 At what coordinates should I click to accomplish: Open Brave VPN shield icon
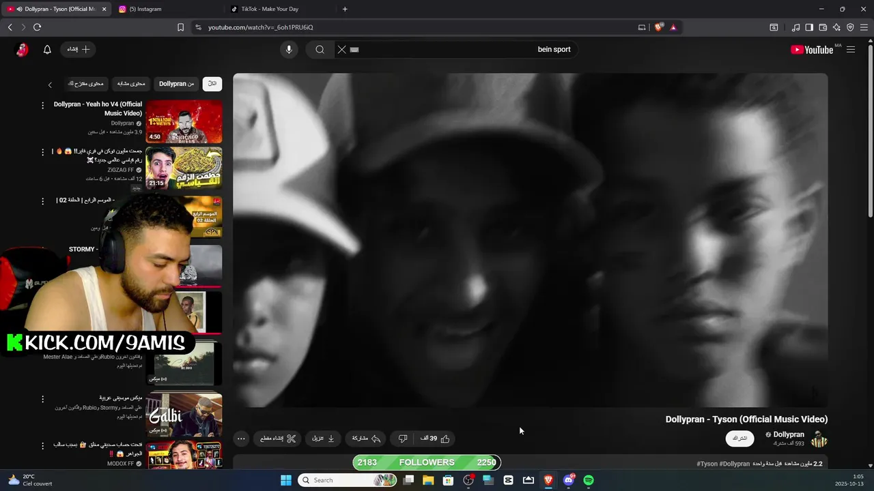pos(850,27)
